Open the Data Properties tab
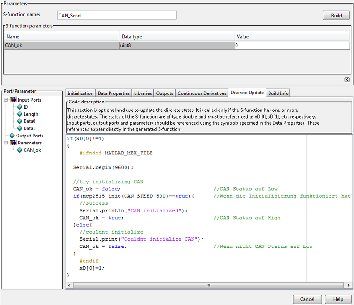This screenshot has height=305, width=354. pyautogui.click(x=113, y=93)
